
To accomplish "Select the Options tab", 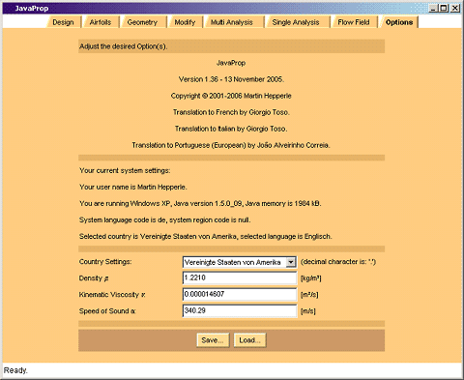I will click(399, 22).
